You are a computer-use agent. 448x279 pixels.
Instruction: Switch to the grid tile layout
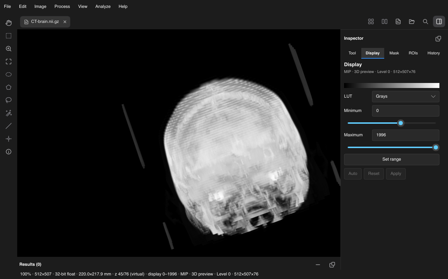[371, 21]
